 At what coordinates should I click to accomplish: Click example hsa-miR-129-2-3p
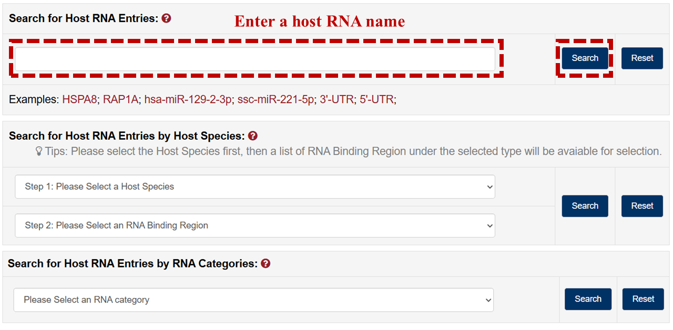(188, 99)
